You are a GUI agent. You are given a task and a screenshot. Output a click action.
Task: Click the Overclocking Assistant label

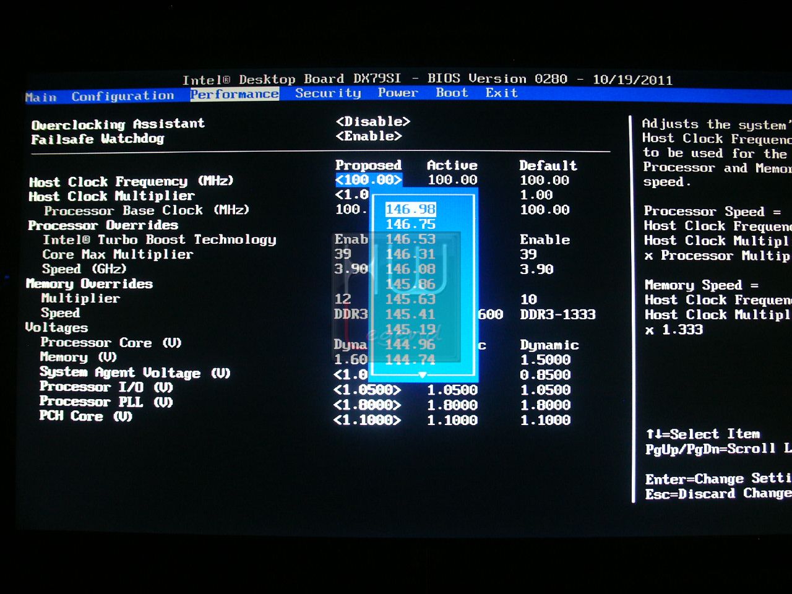pyautogui.click(x=118, y=124)
